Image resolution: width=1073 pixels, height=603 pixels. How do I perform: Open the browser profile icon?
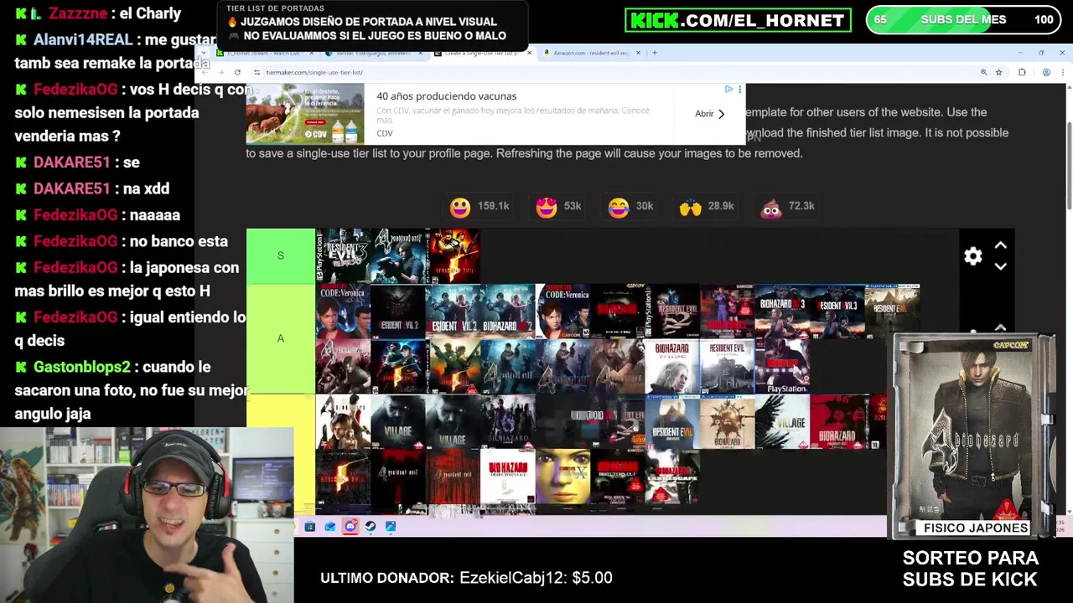1046,72
